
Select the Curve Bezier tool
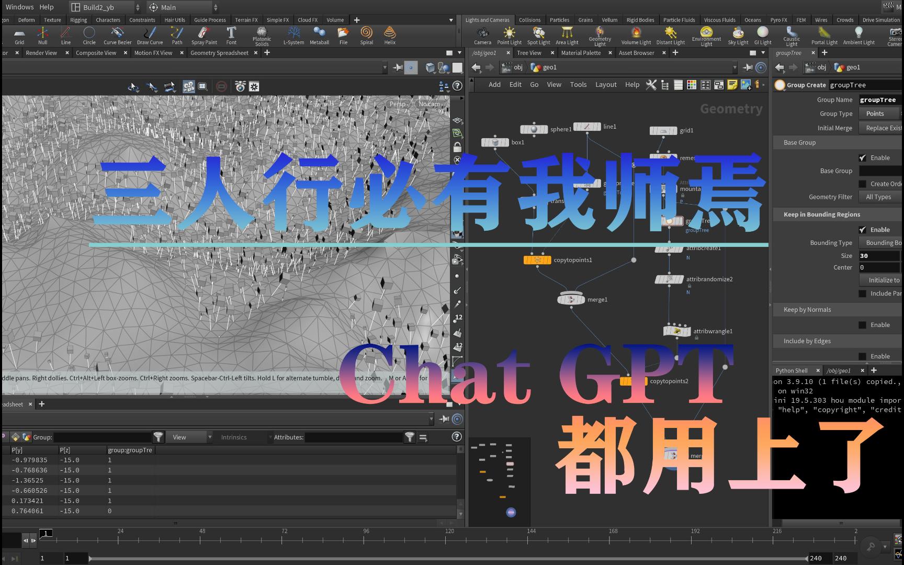point(118,36)
